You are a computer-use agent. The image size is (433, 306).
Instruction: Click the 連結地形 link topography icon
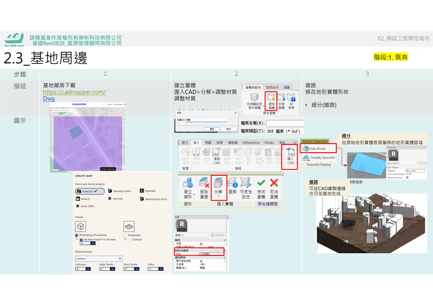[227, 156]
